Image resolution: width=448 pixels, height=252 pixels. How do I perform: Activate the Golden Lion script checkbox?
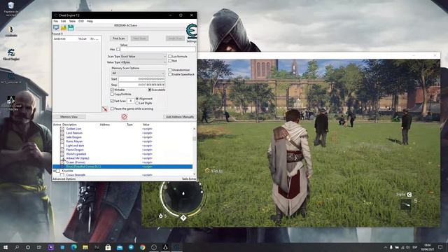(x=62, y=129)
